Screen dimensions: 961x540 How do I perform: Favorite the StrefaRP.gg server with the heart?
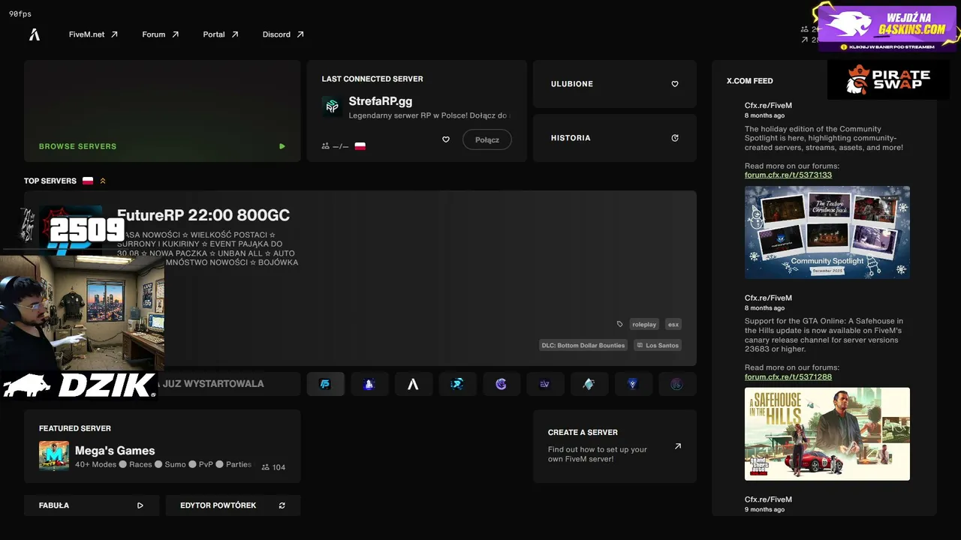pos(445,139)
